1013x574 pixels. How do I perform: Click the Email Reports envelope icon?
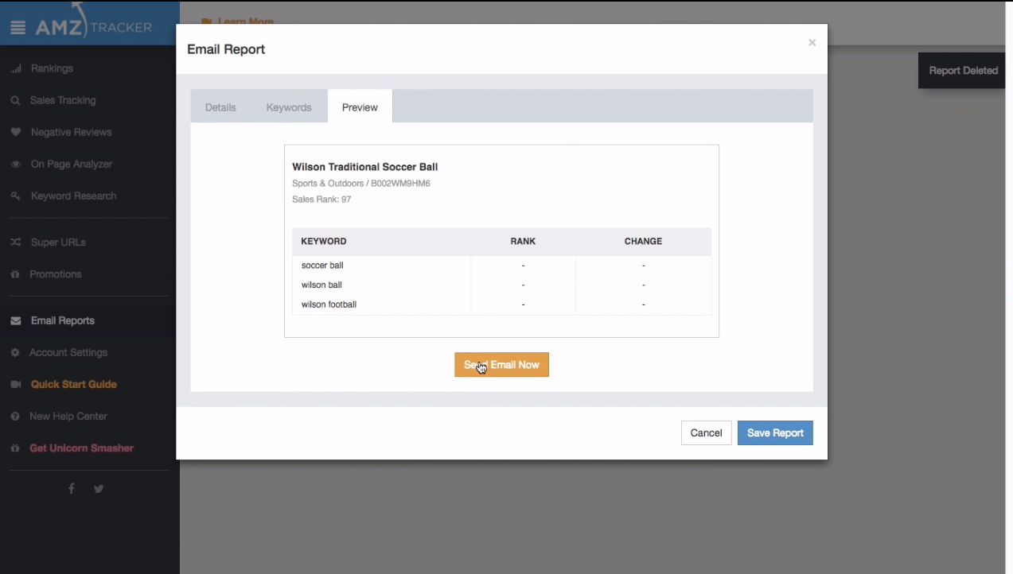pos(16,321)
